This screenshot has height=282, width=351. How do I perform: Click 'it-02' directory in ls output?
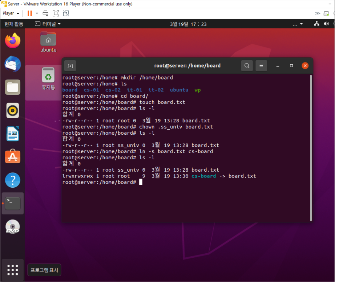[x=156, y=90]
